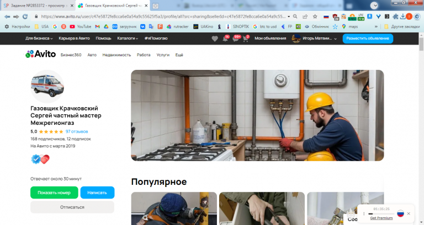
Task: Open the Ещё categories menu
Action: tap(179, 54)
